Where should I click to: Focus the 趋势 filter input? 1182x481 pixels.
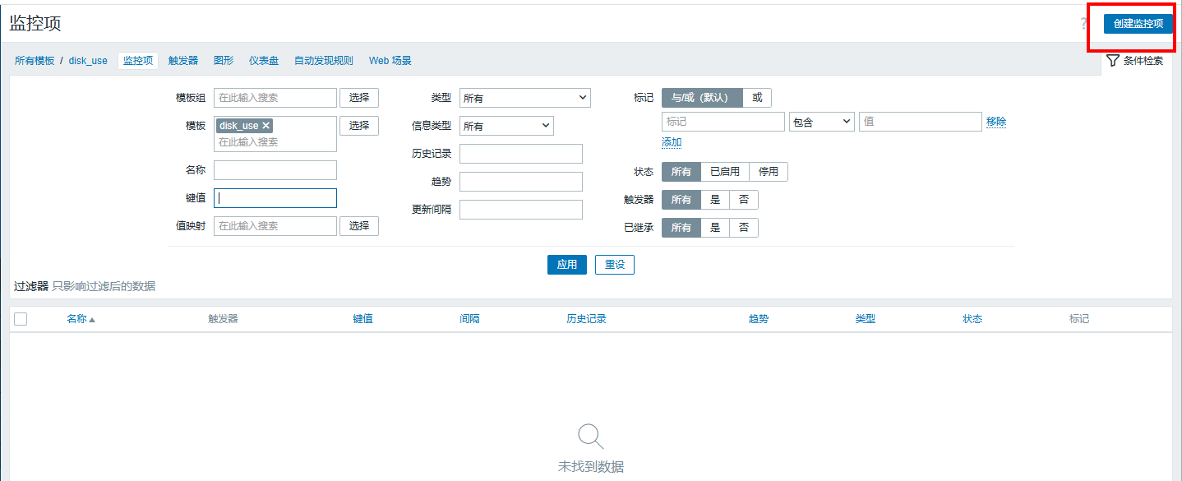[x=521, y=182]
